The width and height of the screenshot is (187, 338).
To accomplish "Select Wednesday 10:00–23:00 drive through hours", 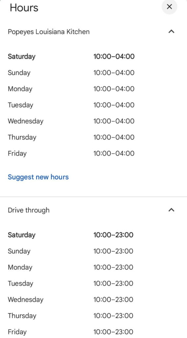I will click(x=70, y=300).
